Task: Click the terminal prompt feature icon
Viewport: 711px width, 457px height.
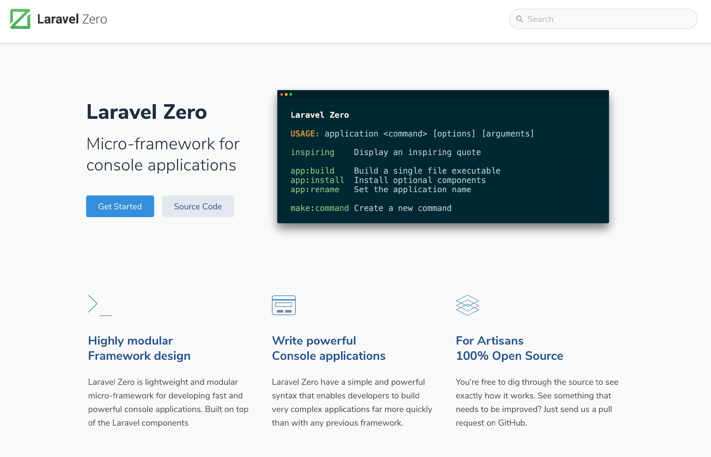Action: [100, 305]
